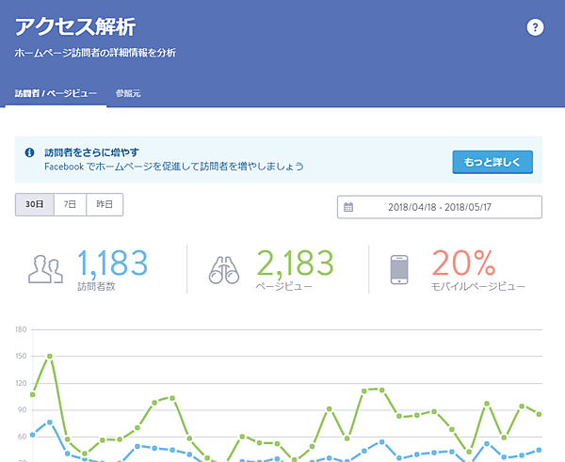Click the highest green data point on chart
This screenshot has width=565, height=462.
[50, 357]
